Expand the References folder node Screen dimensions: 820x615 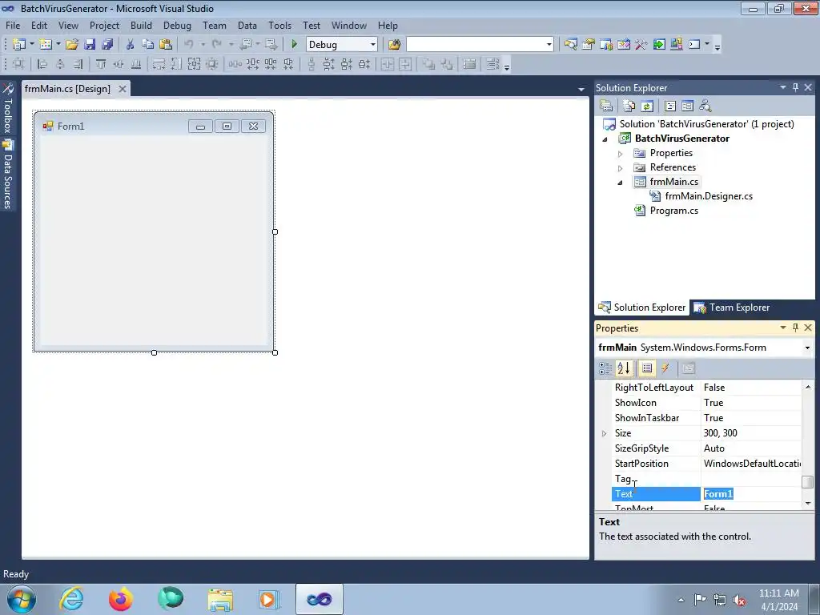click(x=621, y=168)
